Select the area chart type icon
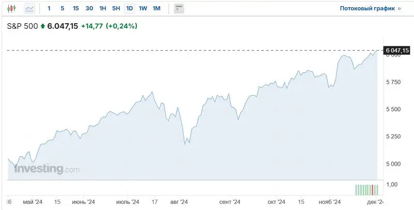The width and height of the screenshot is (414, 210). (29, 9)
